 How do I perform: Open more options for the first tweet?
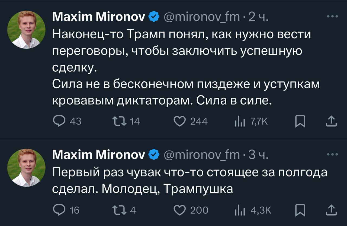pyautogui.click(x=332, y=17)
